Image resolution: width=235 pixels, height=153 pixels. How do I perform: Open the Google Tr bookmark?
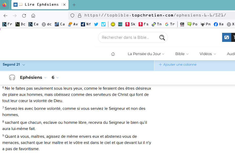coord(170,24)
